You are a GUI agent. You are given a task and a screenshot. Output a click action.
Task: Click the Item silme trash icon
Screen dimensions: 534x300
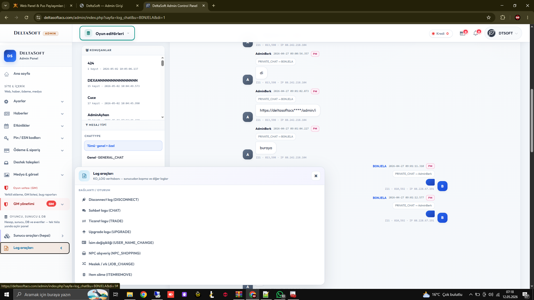(x=84, y=274)
